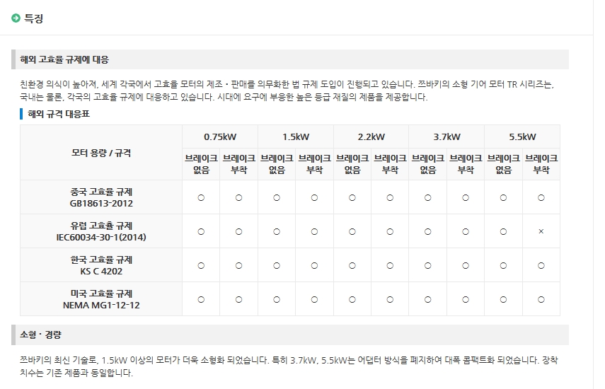Click the × mark in the 유럽 row
This screenshot has height=389, width=605.
pos(541,231)
